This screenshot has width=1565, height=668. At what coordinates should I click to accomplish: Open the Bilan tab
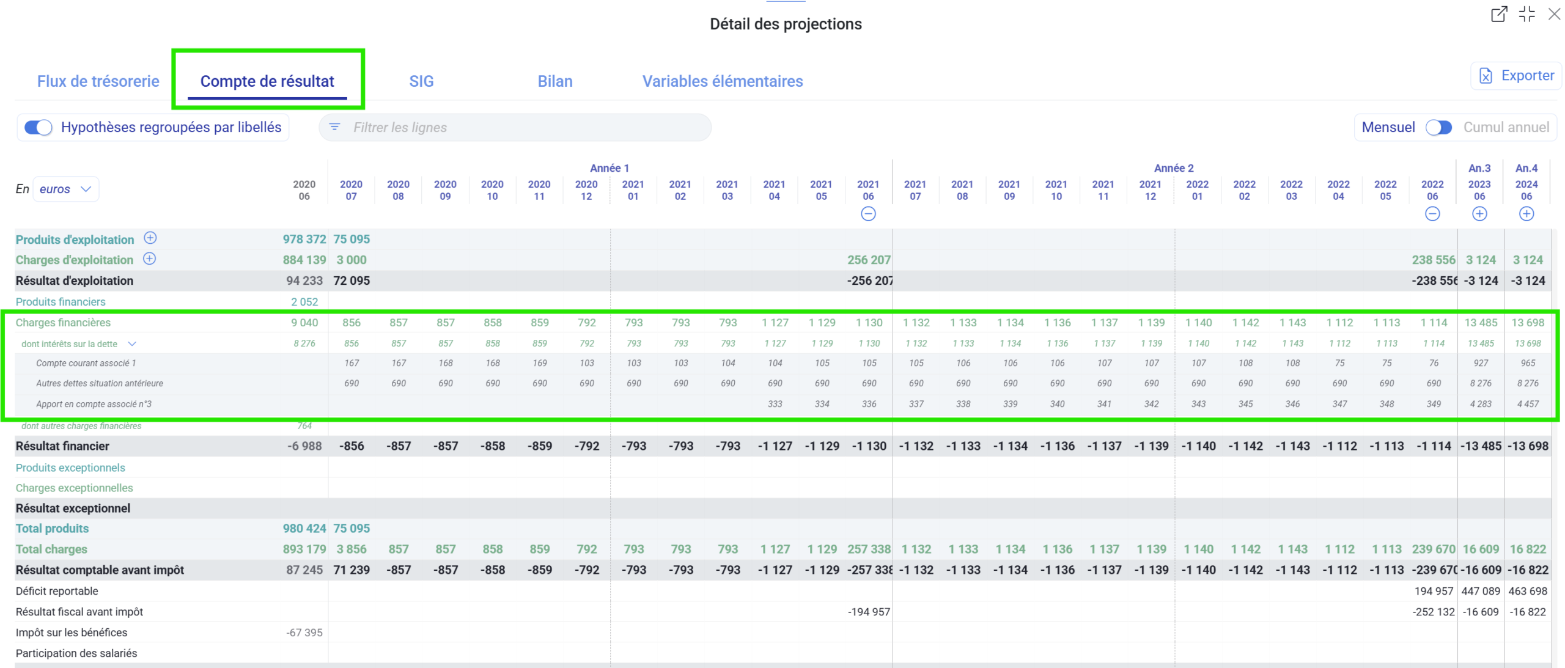(x=554, y=81)
